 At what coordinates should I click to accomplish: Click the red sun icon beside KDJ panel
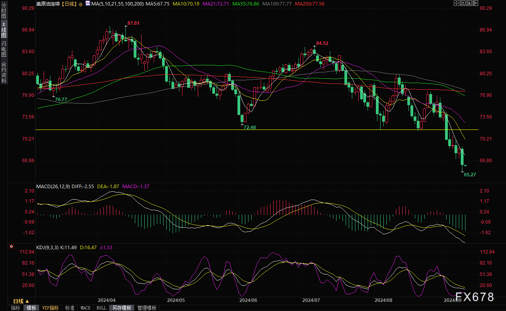click(x=11, y=247)
